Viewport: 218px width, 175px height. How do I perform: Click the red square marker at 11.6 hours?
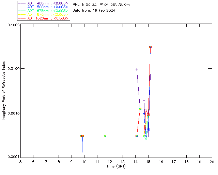pyautogui.click(x=105, y=136)
